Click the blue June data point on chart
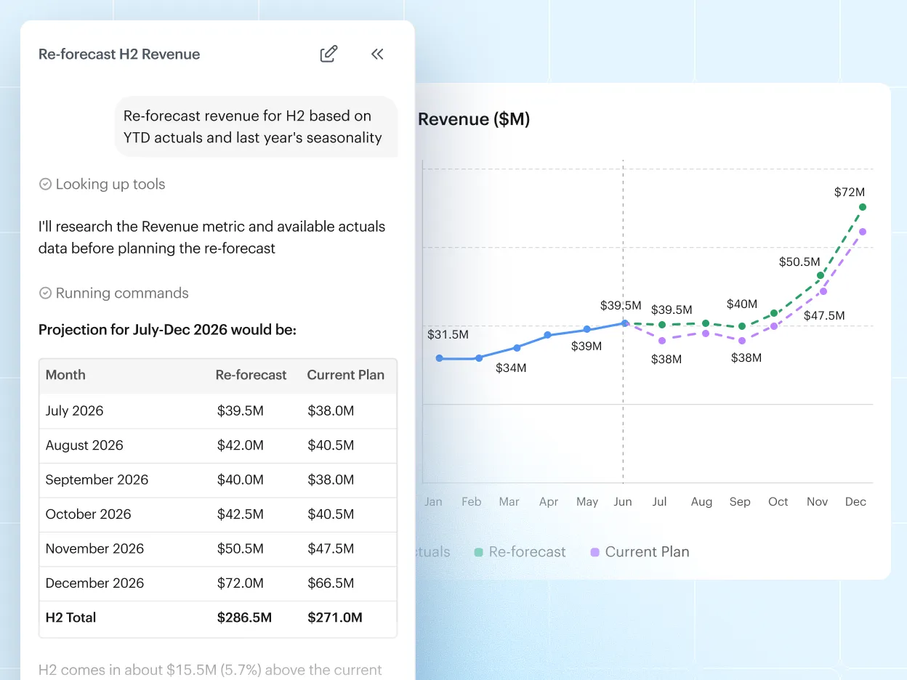Screen dimensions: 907x680 coord(625,323)
